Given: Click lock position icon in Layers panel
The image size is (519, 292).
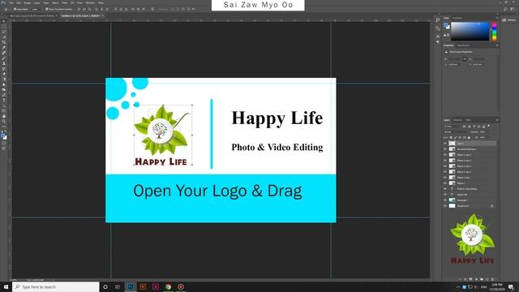Looking at the screenshot, I should point(460,137).
